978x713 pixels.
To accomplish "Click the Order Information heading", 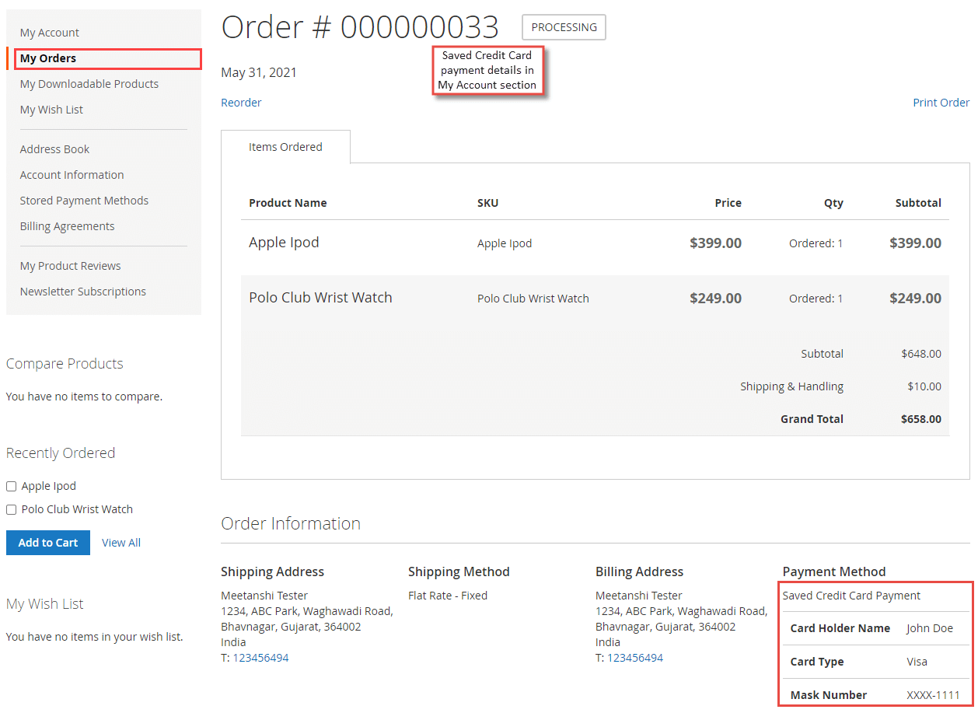I will 291,523.
